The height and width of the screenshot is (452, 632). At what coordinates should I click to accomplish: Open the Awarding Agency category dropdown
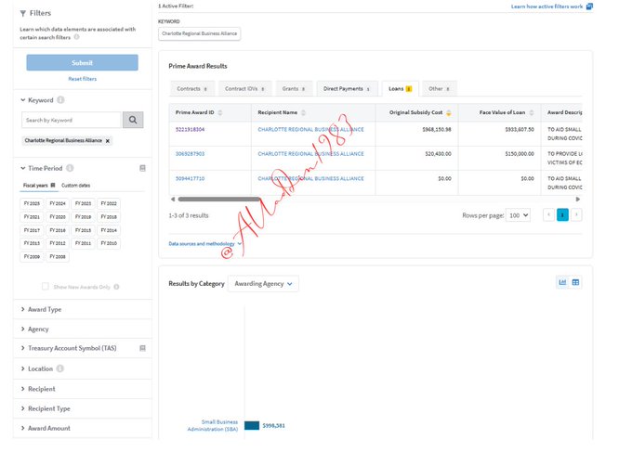click(263, 284)
